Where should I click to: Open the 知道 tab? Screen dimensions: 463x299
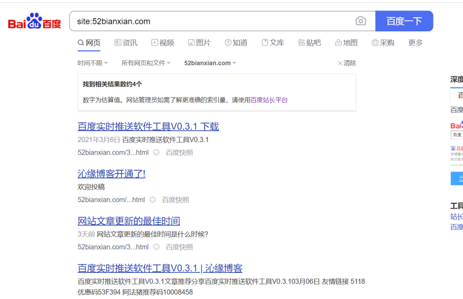click(236, 43)
